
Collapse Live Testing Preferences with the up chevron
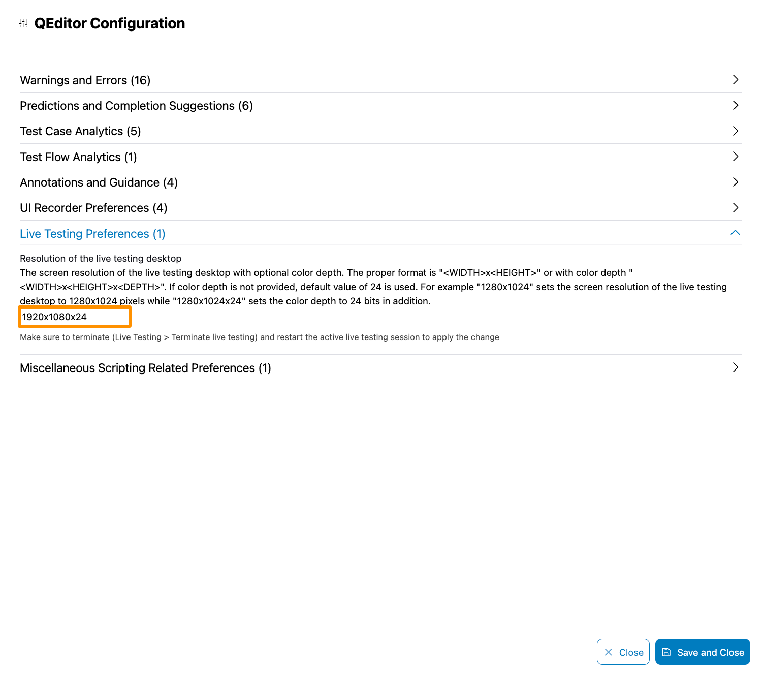pyautogui.click(x=735, y=233)
